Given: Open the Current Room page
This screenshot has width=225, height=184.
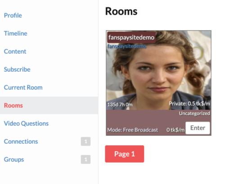Looking at the screenshot, I should (23, 87).
